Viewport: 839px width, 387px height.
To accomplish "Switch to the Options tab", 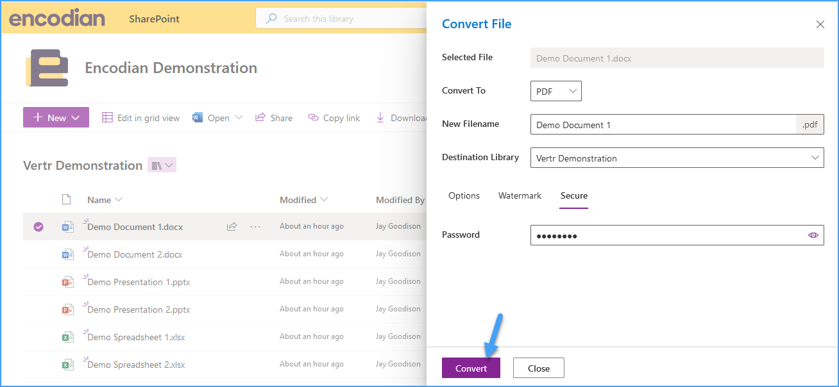I will click(464, 195).
